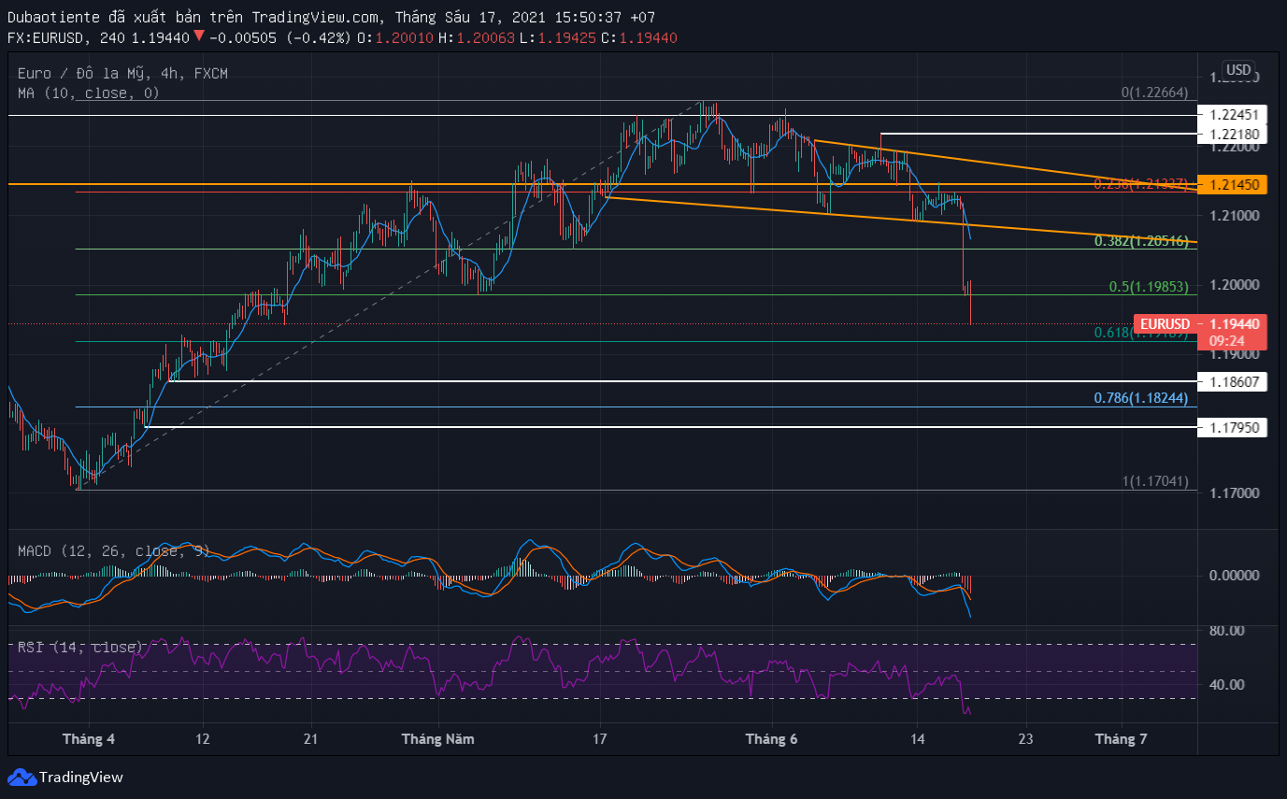Viewport: 1287px width, 799px height.
Task: Click the MACD 0.00000 axis value
Action: coord(1233,576)
